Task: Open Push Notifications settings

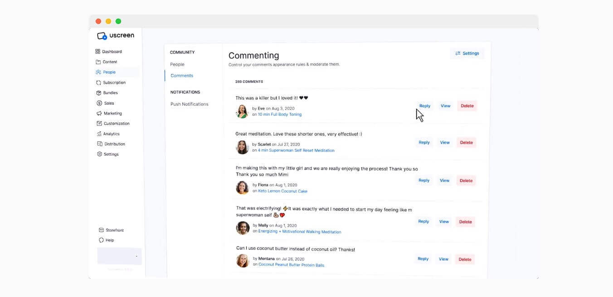Action: [x=189, y=104]
